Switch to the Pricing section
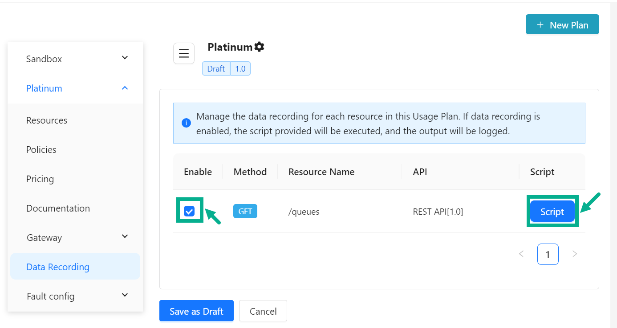 [x=40, y=179]
